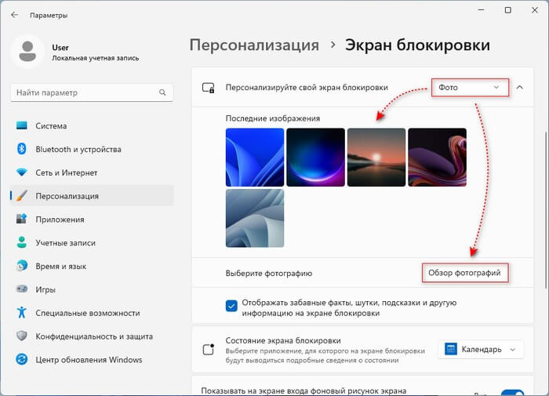Select Персонализация in the sidebar
Screen dimensions: 549x396
92,196
